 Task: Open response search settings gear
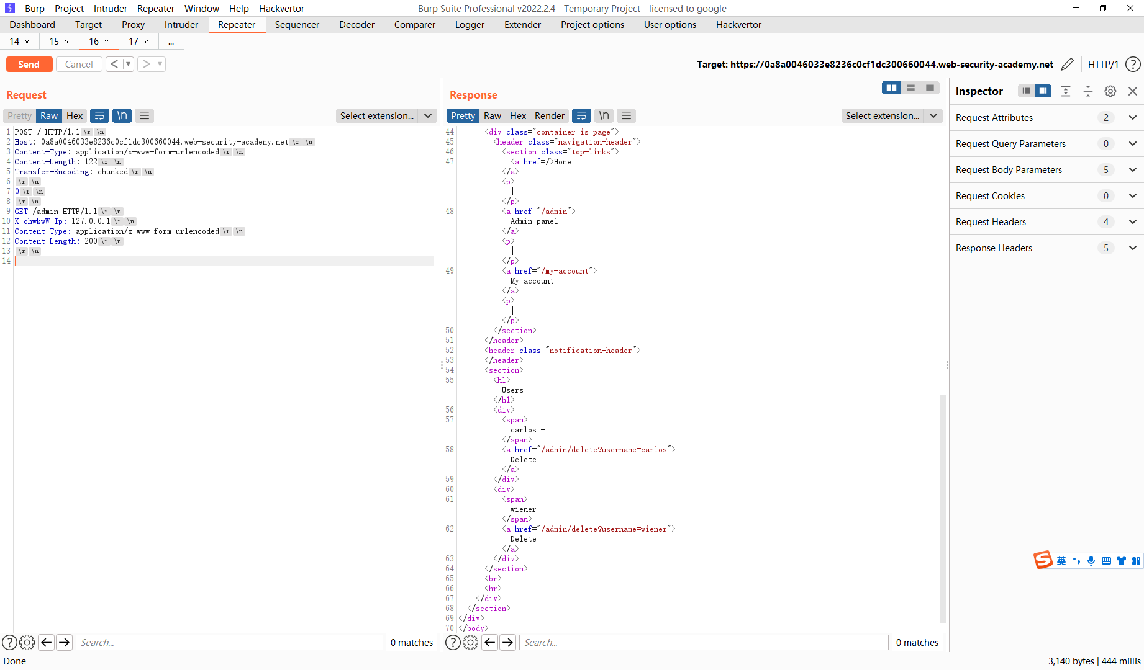pos(471,643)
